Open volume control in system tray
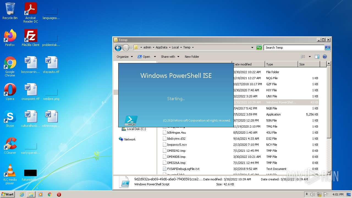The width and height of the screenshot is (352, 198). click(313, 194)
